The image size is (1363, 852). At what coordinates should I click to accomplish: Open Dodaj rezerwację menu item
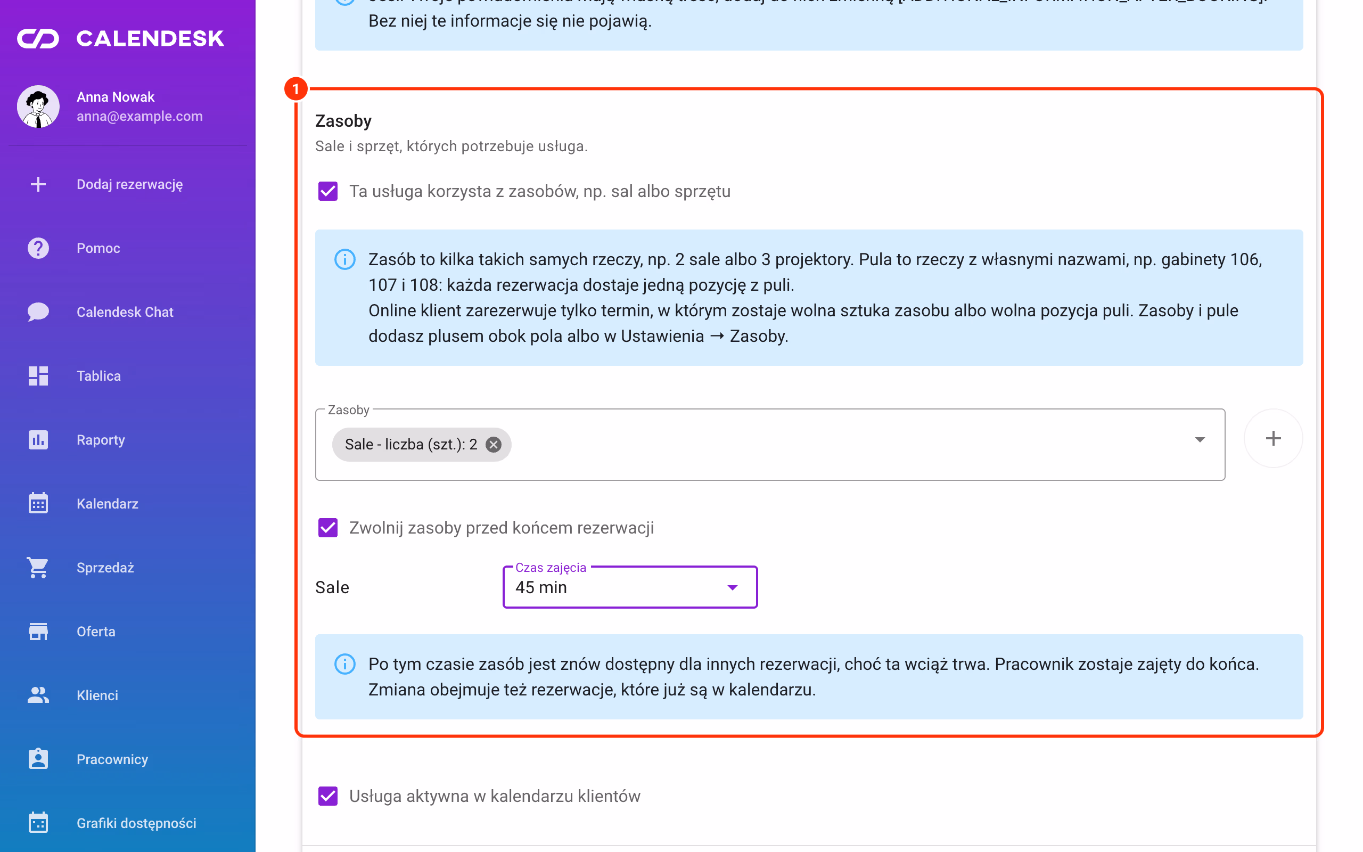pyautogui.click(x=128, y=184)
